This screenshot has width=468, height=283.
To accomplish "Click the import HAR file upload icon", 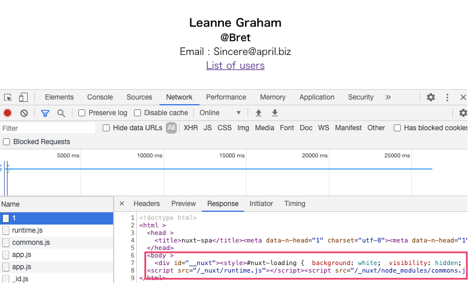I will [x=259, y=113].
